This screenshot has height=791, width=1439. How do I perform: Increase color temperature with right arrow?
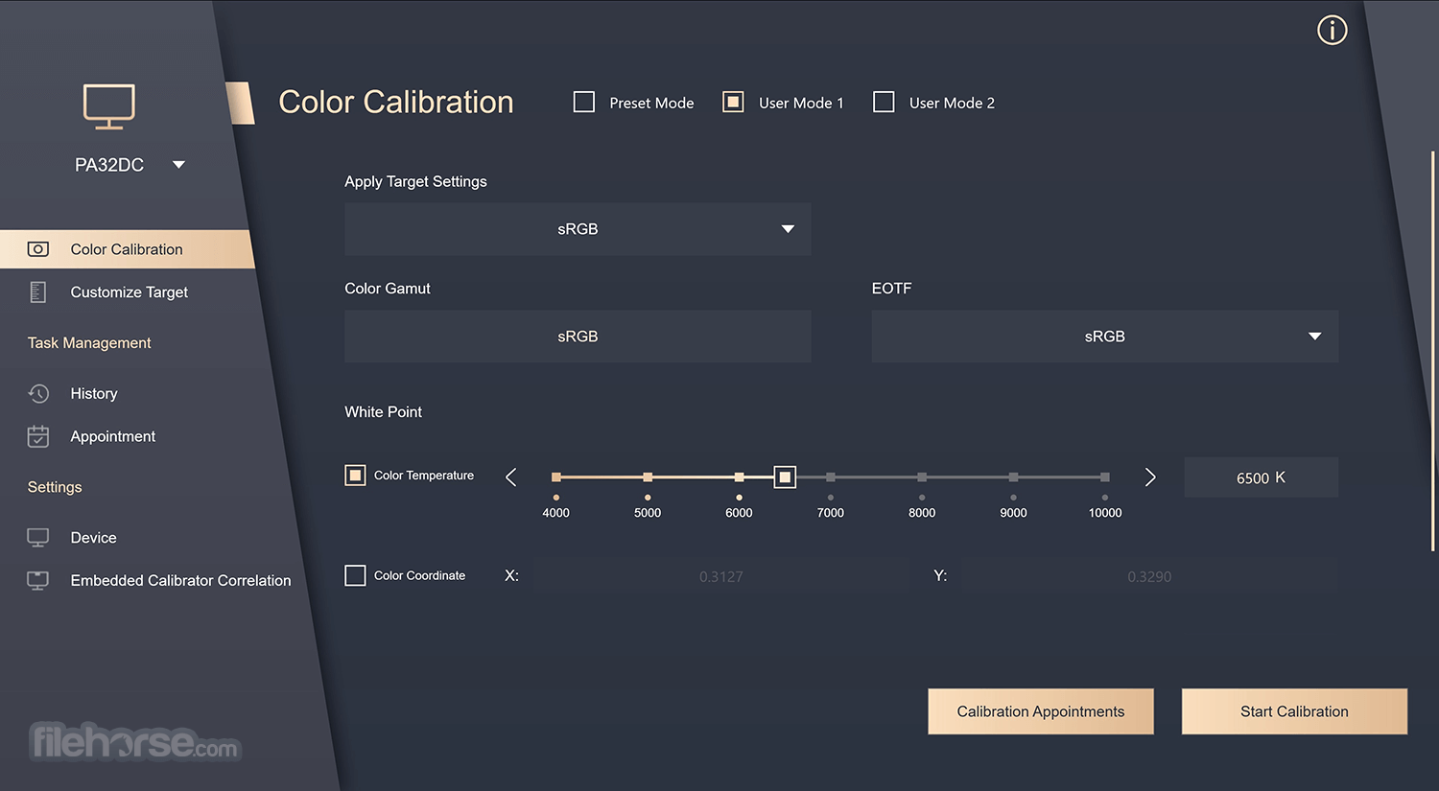coord(1150,477)
